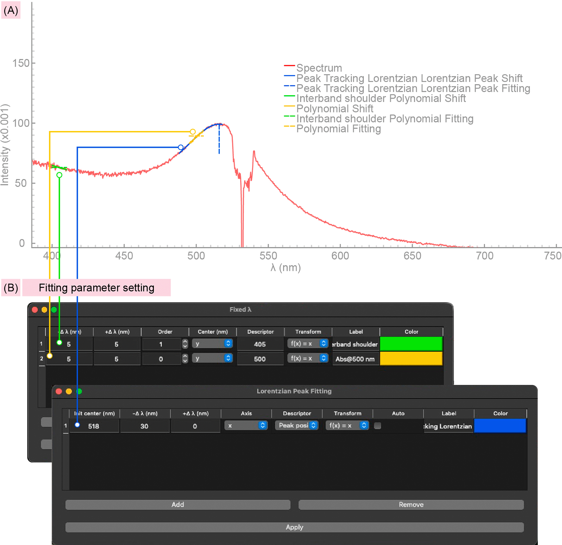
Task: Open f(x) = x dropdown in Abs@500 nm row
Action: (x=308, y=358)
